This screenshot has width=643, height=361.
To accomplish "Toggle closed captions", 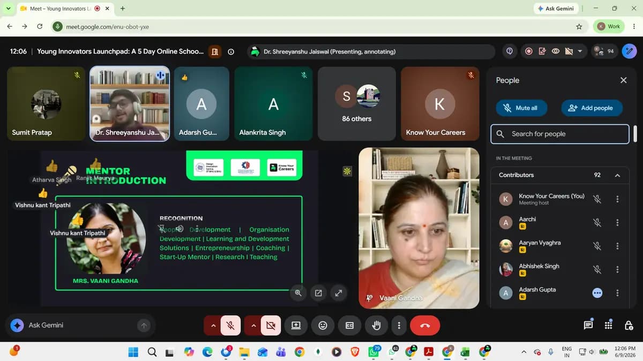I will tap(349, 325).
